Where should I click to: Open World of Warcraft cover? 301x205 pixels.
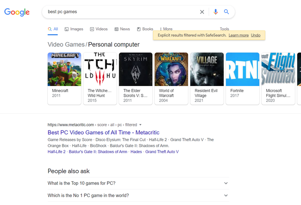coord(171,69)
